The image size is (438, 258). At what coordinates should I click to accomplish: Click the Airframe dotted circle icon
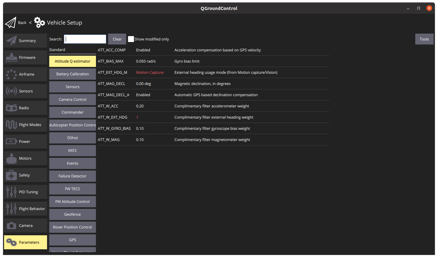pyautogui.click(x=12, y=74)
